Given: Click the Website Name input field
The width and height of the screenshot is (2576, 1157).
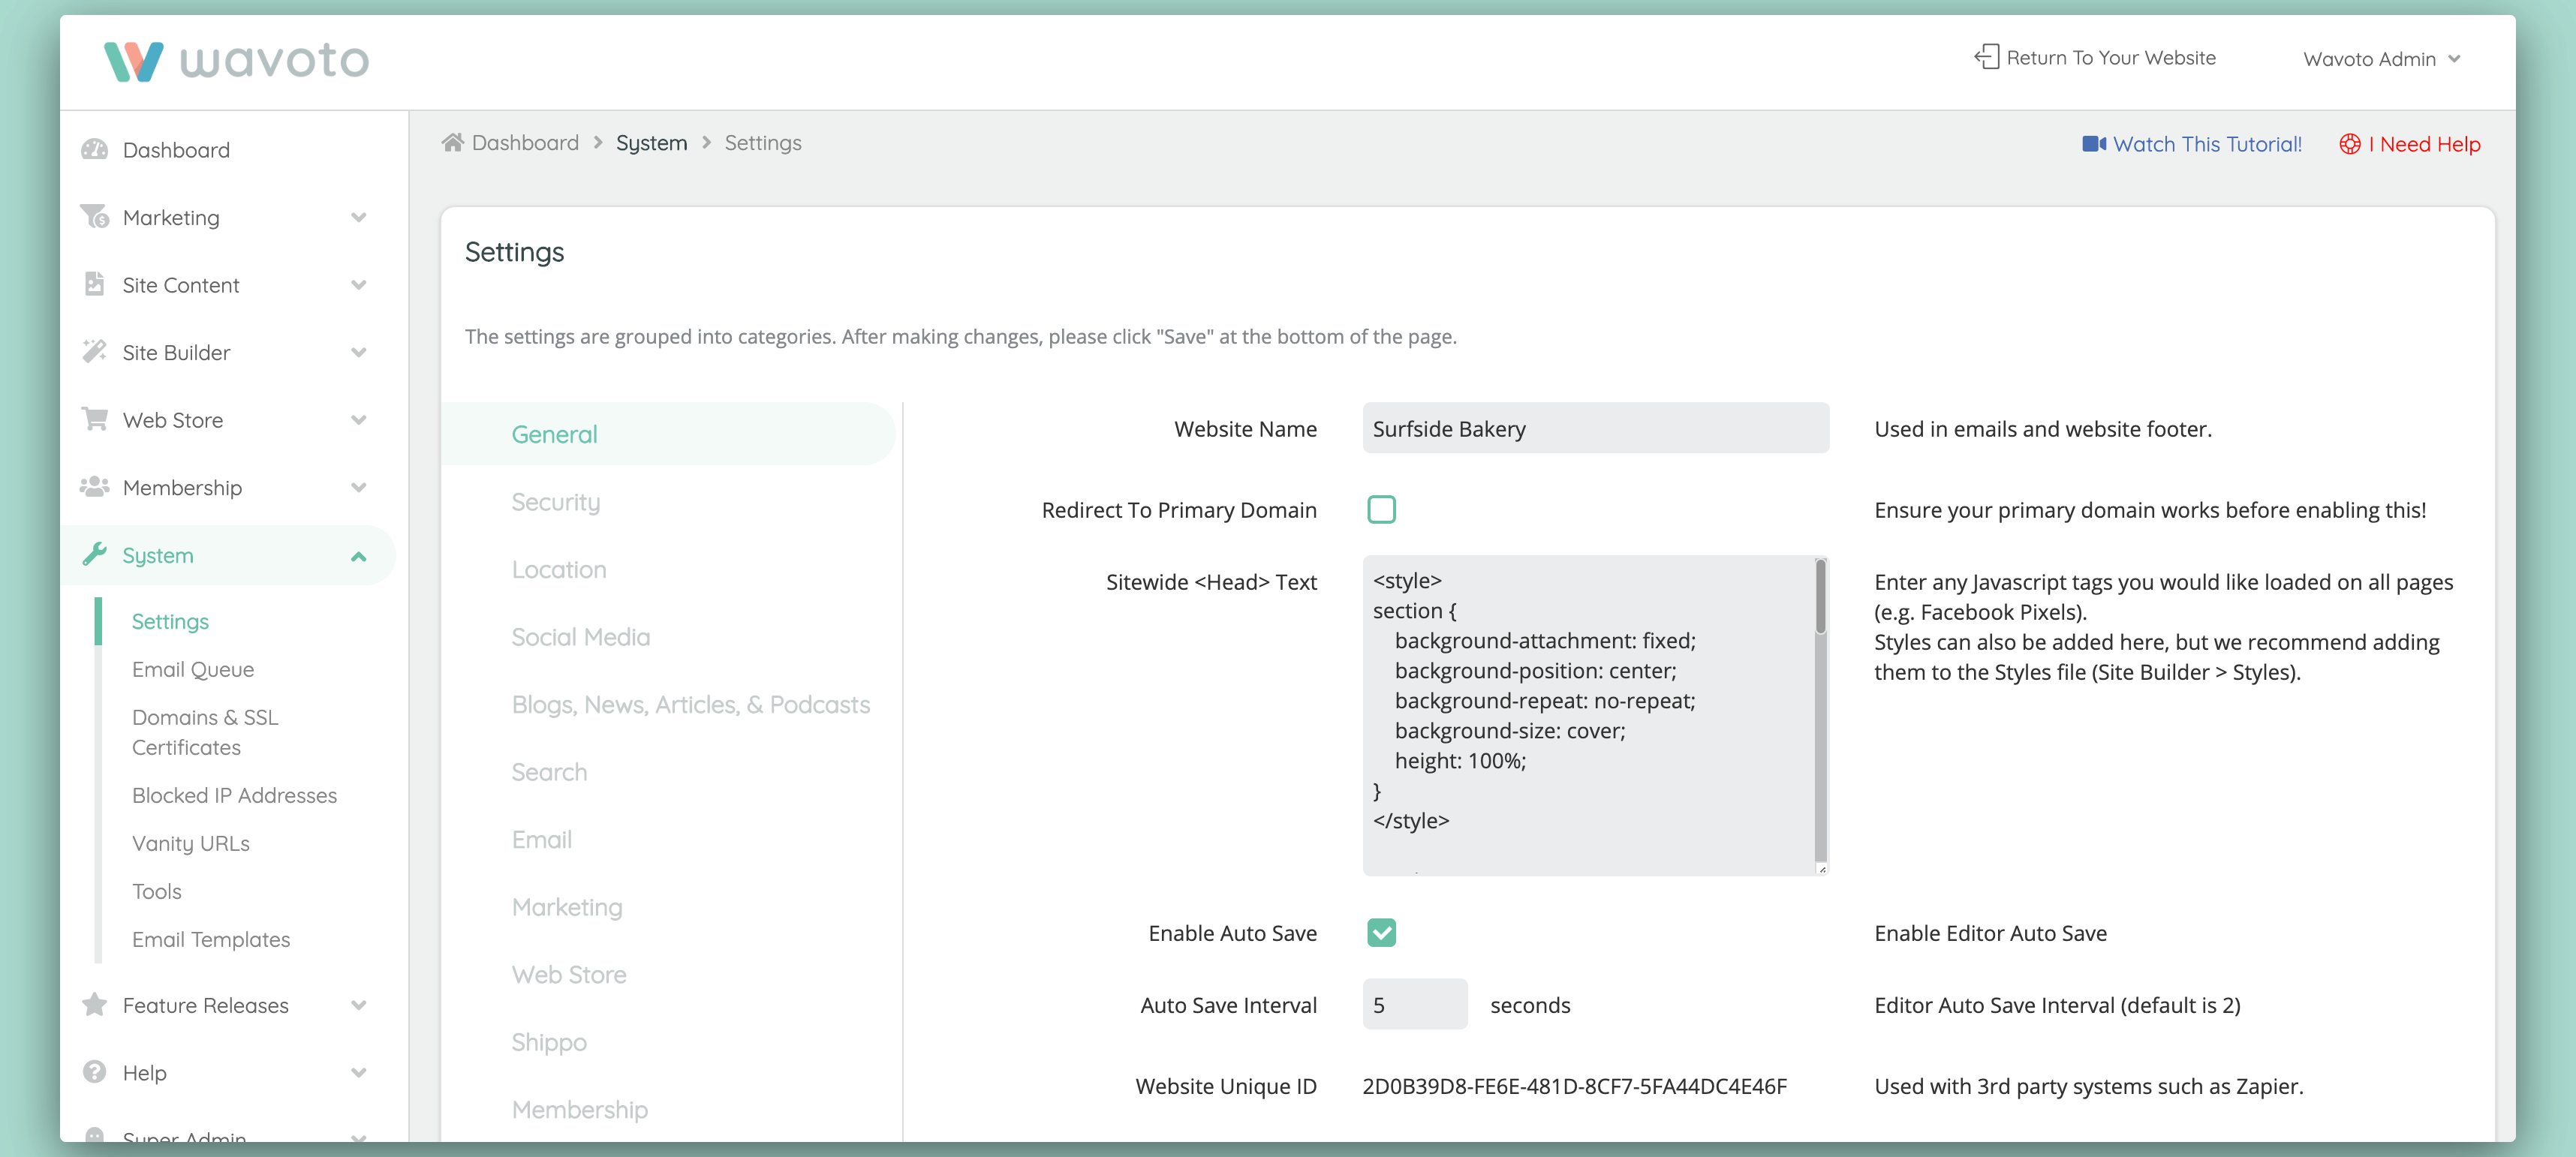Looking at the screenshot, I should [x=1595, y=429].
